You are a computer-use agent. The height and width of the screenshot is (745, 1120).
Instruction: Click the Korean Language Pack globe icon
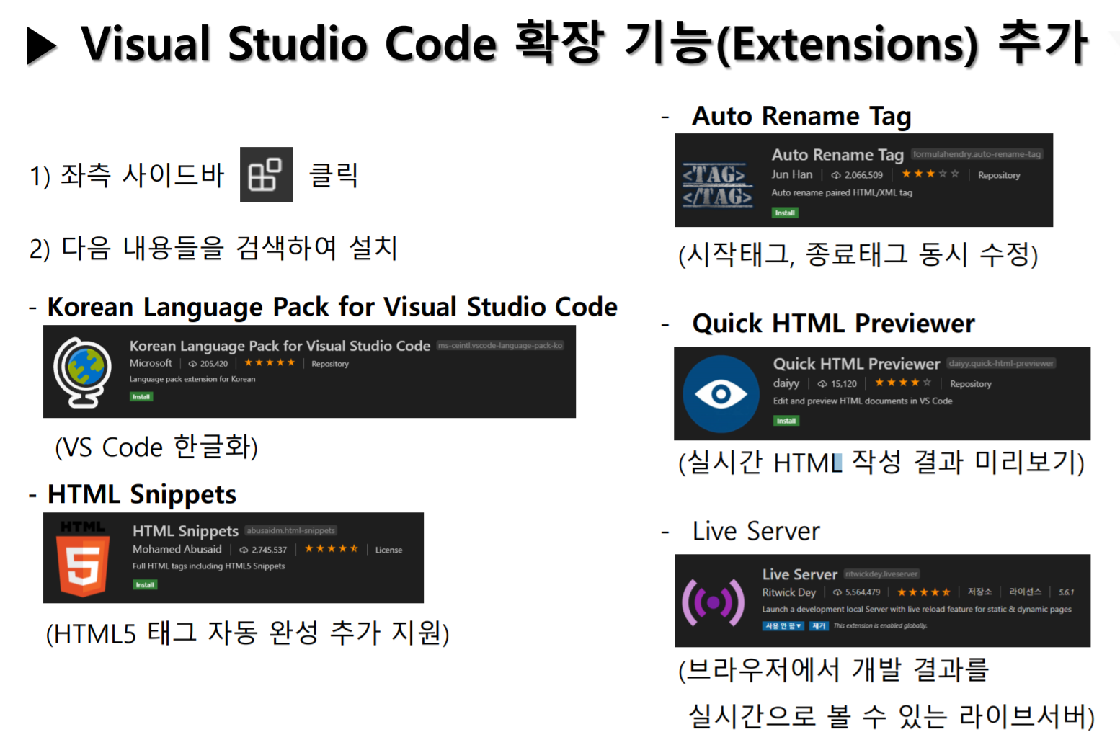[83, 372]
